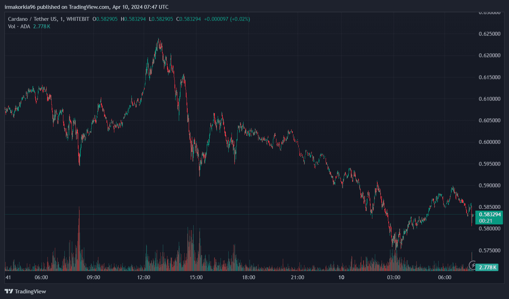Expand the right price scale options
509x299 pixels.
490,141
